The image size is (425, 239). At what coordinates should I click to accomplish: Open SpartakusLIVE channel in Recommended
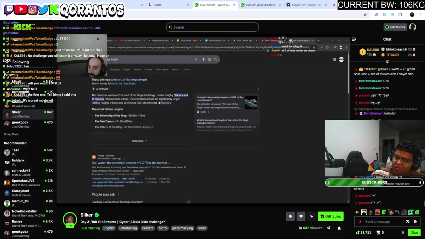click(28, 183)
